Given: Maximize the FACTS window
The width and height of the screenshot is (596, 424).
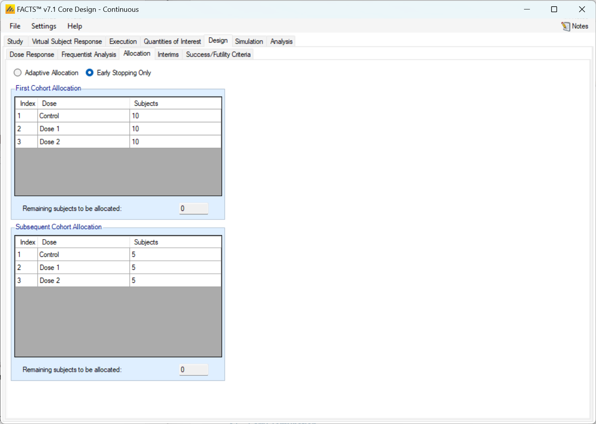Looking at the screenshot, I should 554,9.
